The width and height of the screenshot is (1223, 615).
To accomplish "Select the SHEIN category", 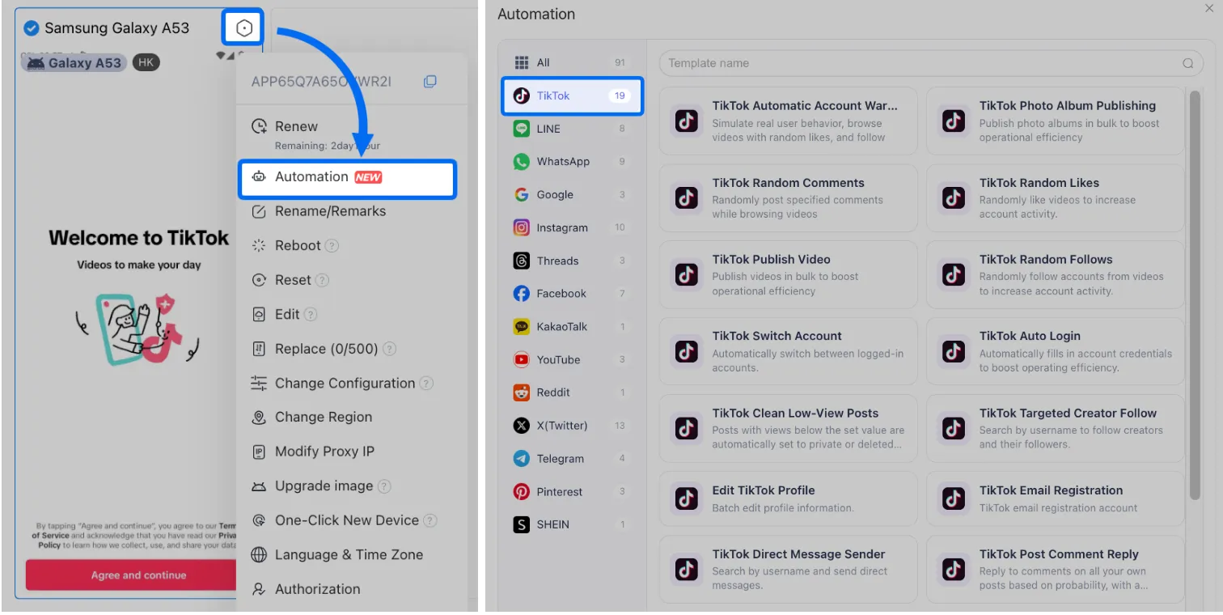I will click(571, 524).
